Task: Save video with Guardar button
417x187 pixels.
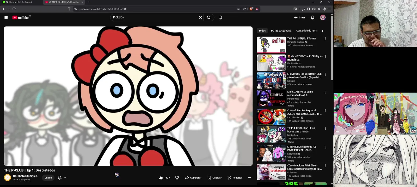Action: coord(214,178)
